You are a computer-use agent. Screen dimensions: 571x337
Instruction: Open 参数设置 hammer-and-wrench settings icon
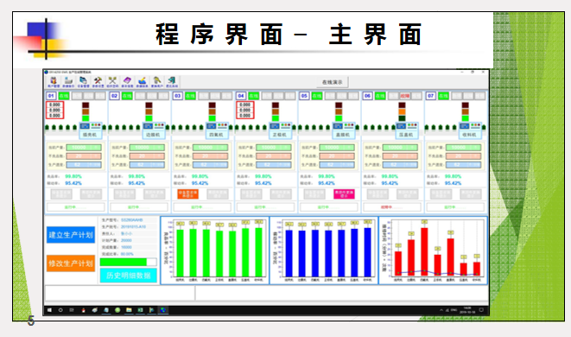[x=98, y=82]
